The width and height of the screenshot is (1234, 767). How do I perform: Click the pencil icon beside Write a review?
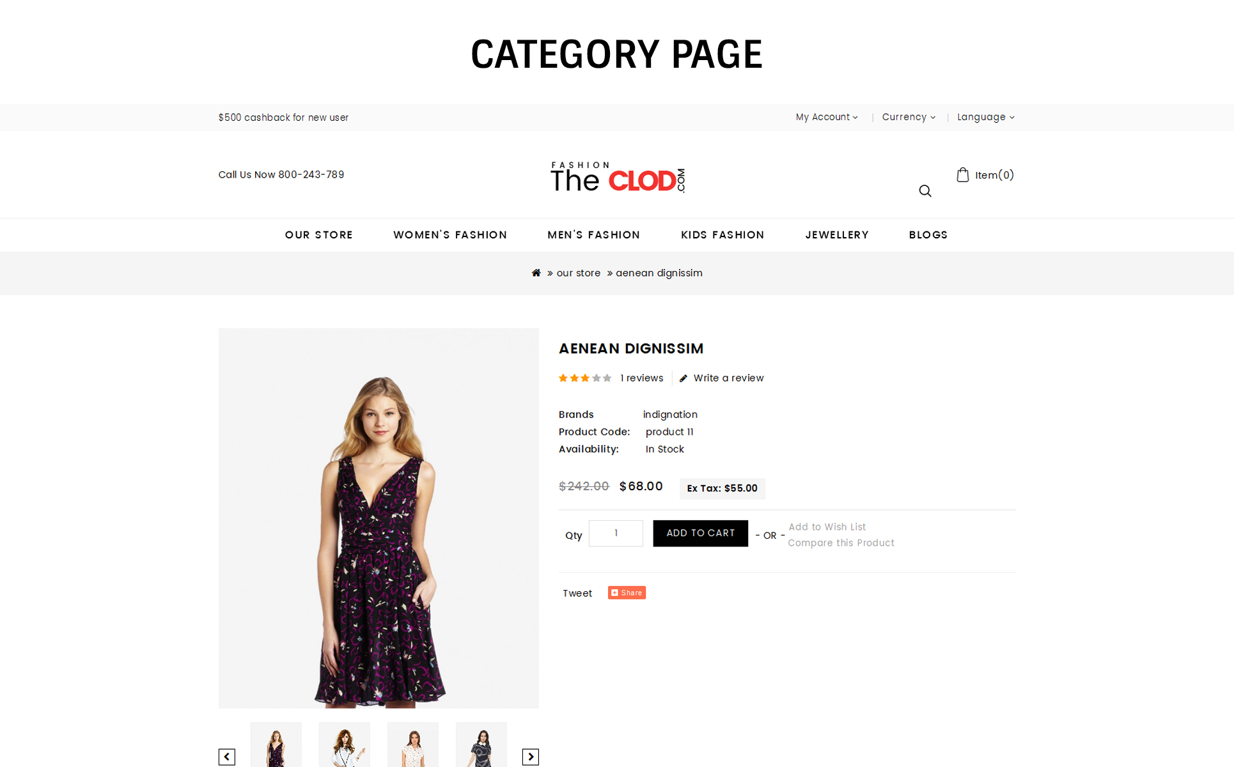(x=683, y=378)
